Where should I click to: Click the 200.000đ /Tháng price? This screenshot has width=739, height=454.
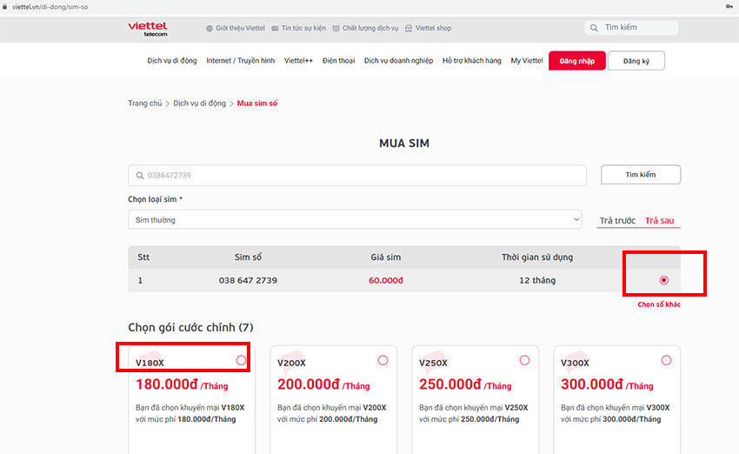pyautogui.click(x=323, y=384)
